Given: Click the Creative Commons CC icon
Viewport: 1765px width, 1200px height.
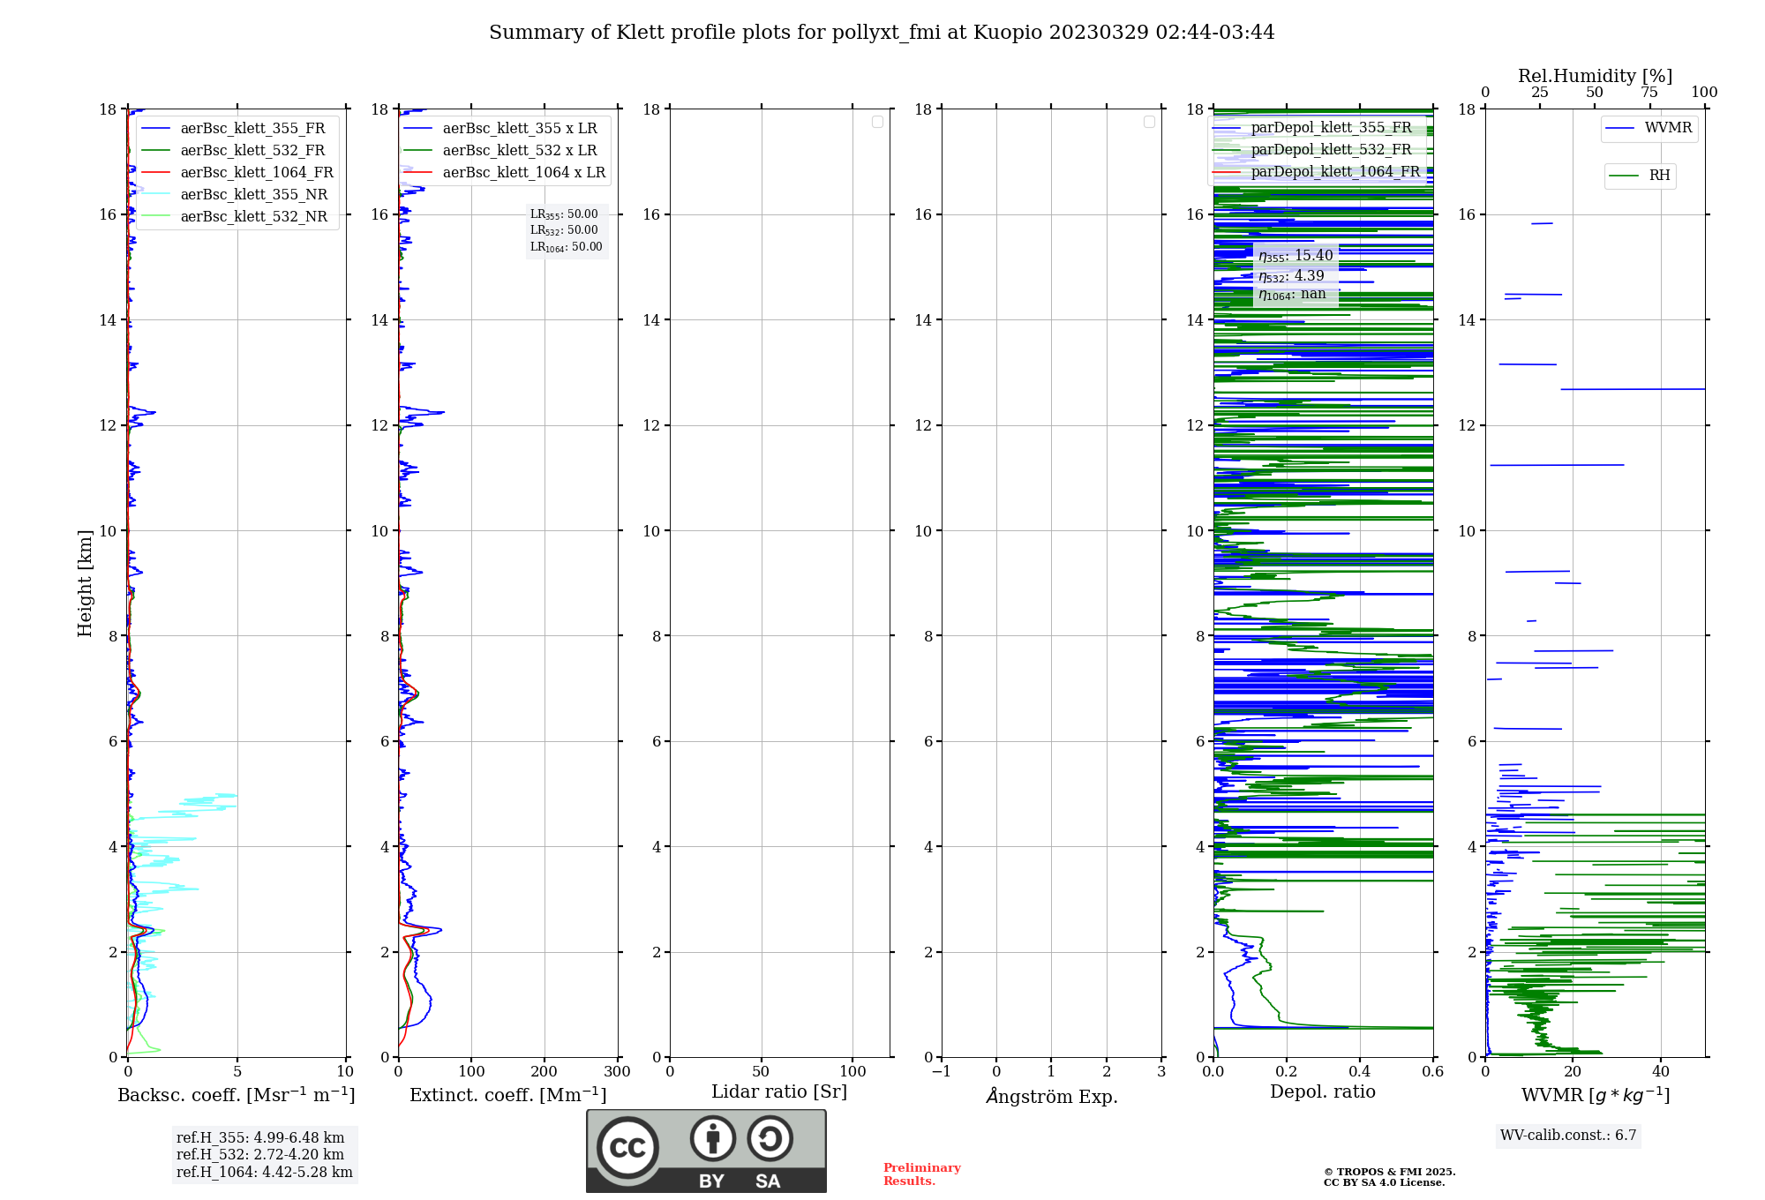Looking at the screenshot, I should pyautogui.click(x=627, y=1147).
